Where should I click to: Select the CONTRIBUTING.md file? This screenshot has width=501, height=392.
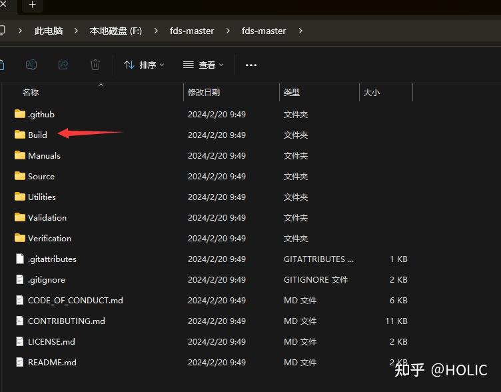[67, 321]
